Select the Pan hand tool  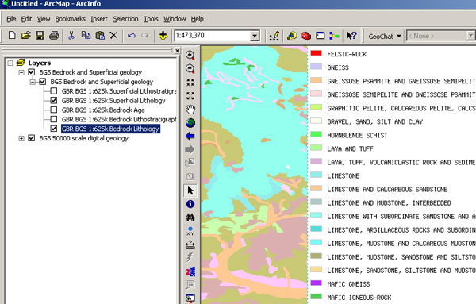190,109
